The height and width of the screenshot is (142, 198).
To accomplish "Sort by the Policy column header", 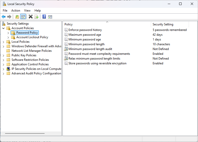I will click(x=107, y=24).
